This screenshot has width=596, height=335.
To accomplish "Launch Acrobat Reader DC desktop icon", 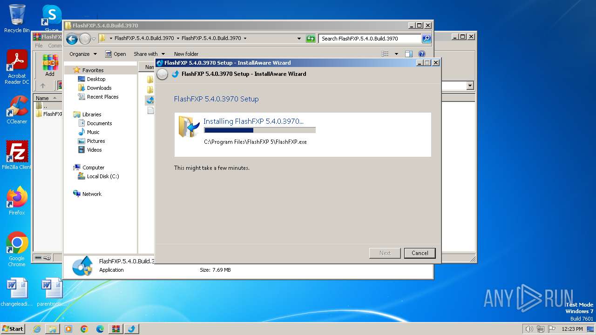I will (x=17, y=67).
